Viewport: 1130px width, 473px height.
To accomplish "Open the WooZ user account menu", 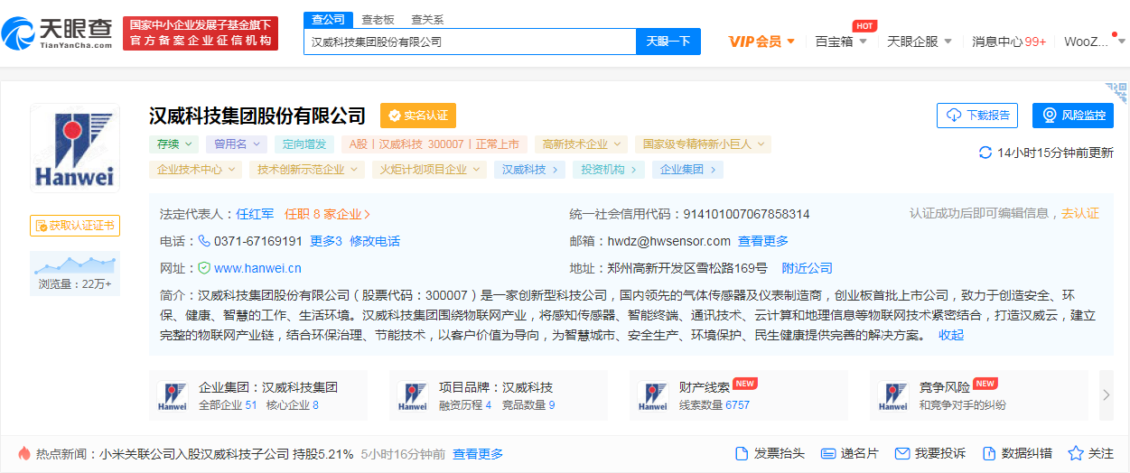I will point(1094,41).
